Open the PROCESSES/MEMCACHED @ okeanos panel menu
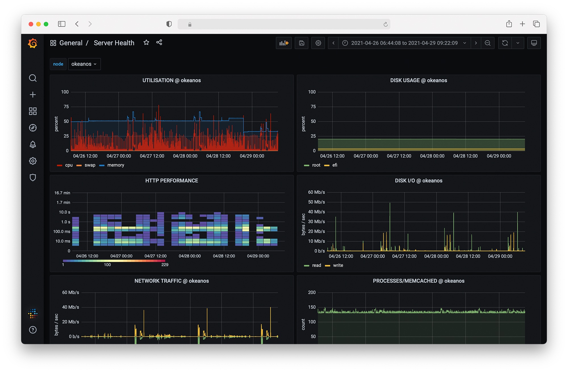Image resolution: width=568 pixels, height=372 pixels. tap(418, 281)
